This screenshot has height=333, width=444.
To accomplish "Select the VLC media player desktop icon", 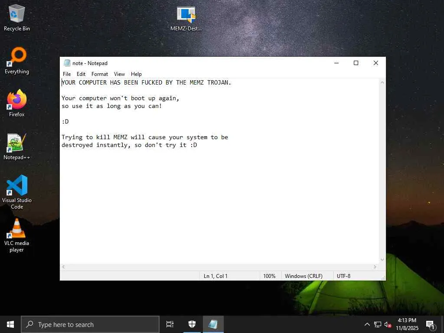I will pos(17,235).
